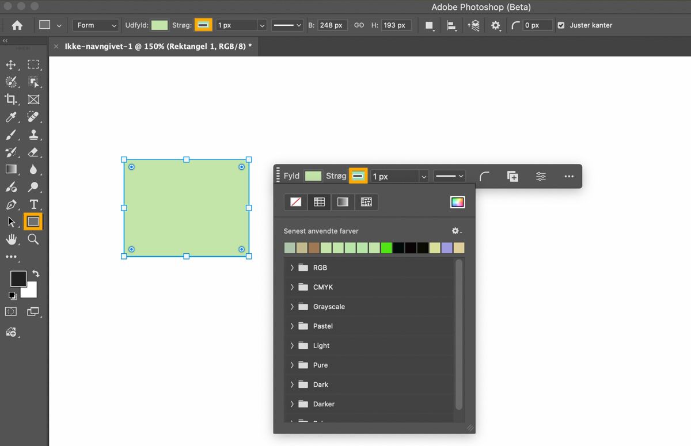Select the Pen tool
This screenshot has width=691, height=446.
tap(11, 204)
